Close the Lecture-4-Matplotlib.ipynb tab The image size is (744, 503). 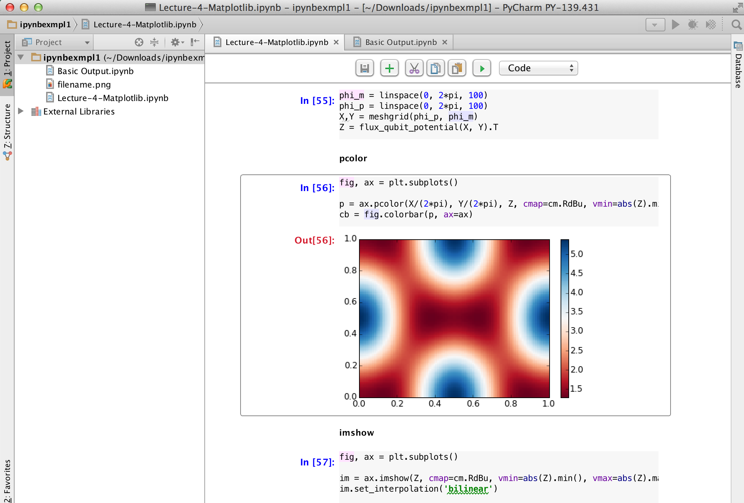[336, 42]
